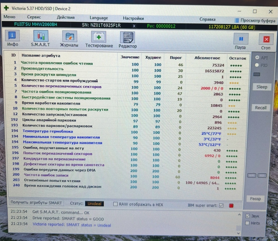
Task: Open the S.M.A.R.T section
Action: pyautogui.click(x=41, y=38)
